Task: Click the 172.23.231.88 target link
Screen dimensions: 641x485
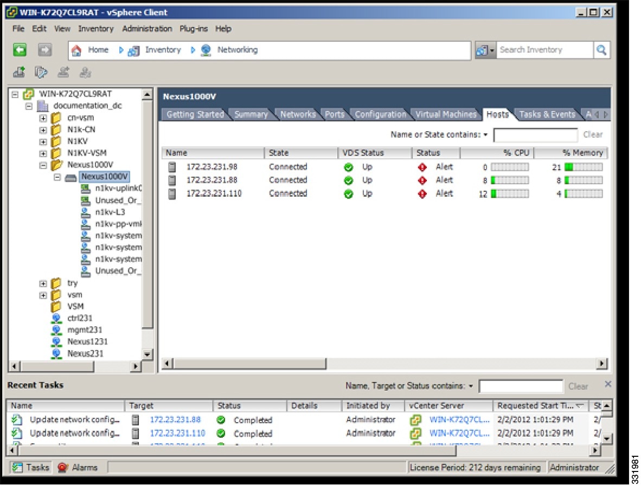Action: pyautogui.click(x=175, y=419)
